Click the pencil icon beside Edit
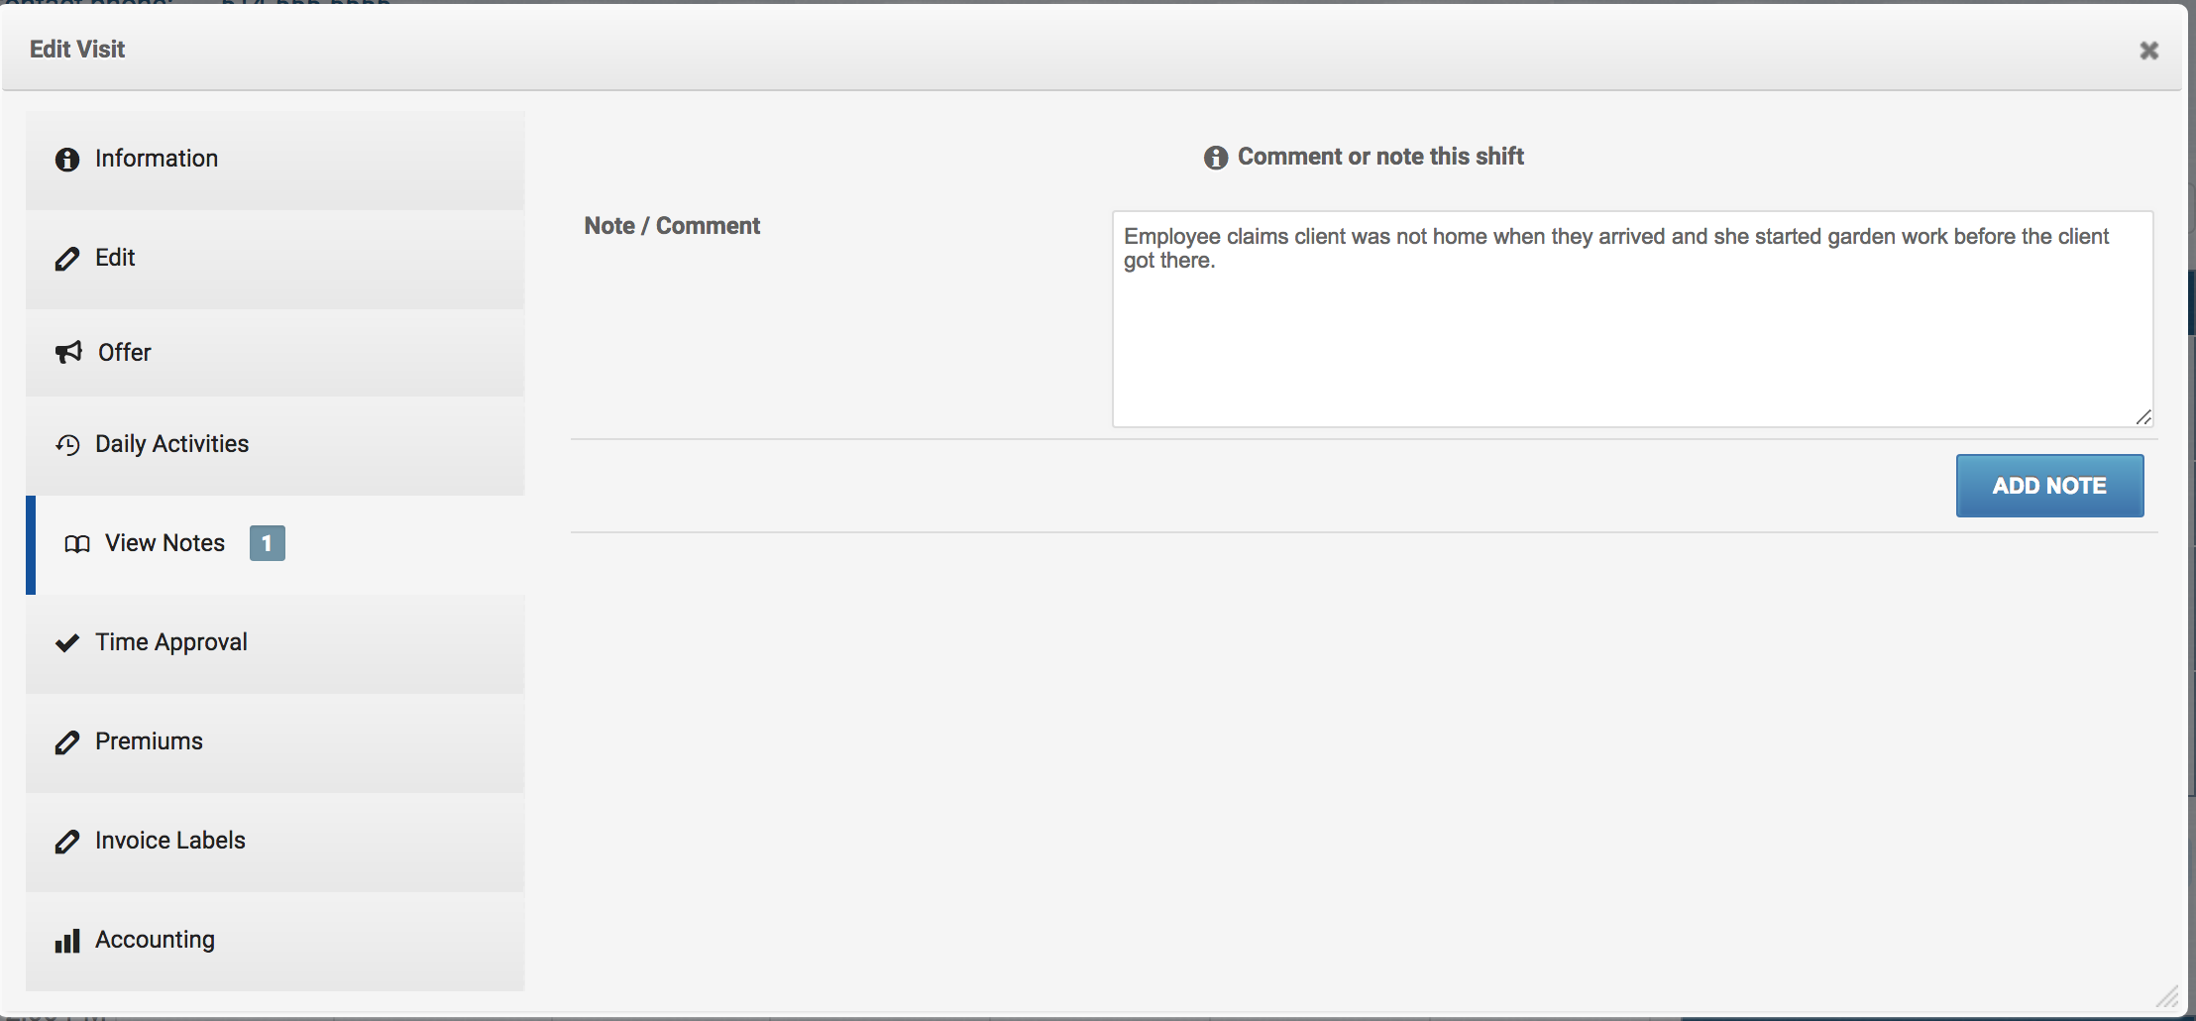The width and height of the screenshot is (2196, 1021). pos(67,259)
